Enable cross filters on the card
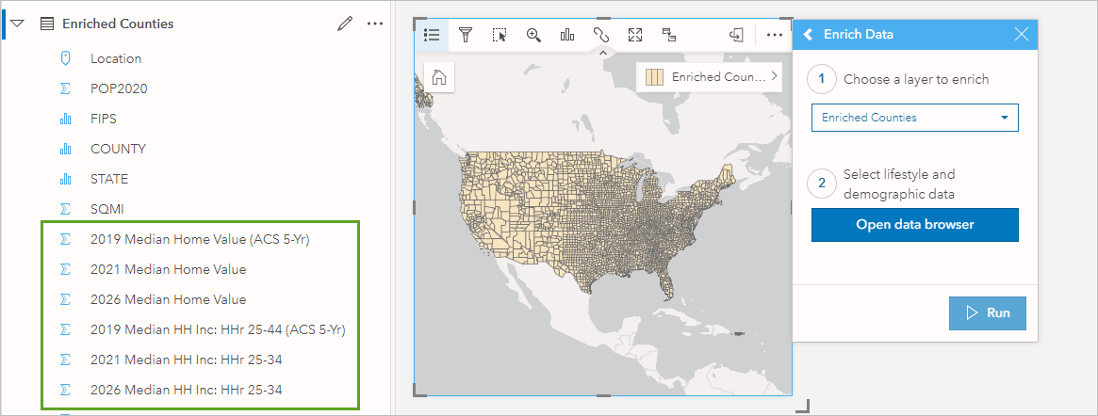The height and width of the screenshot is (416, 1098). click(x=669, y=35)
